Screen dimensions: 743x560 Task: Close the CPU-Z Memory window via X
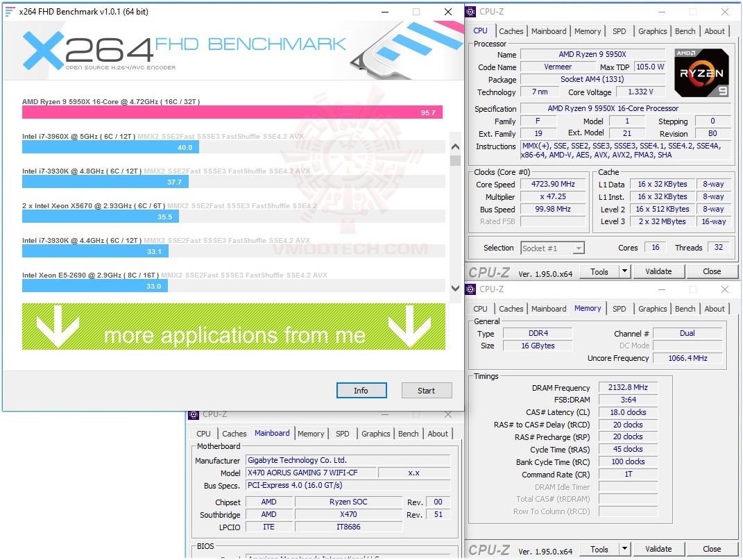(x=724, y=289)
